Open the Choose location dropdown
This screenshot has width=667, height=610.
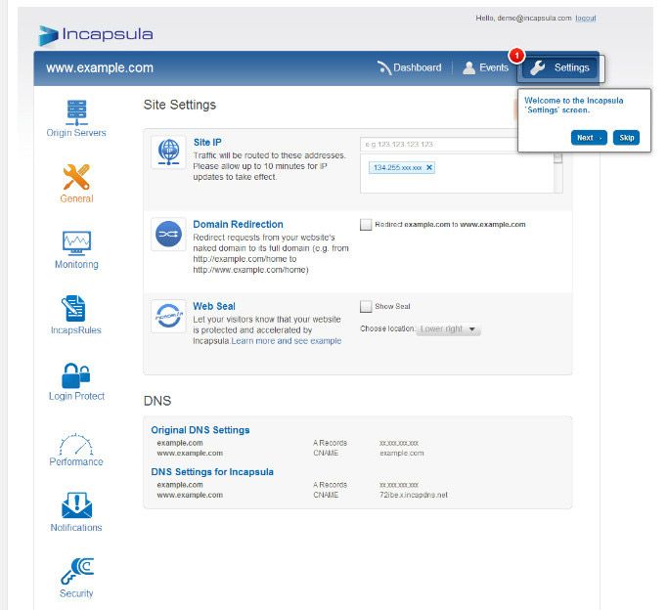(x=448, y=329)
